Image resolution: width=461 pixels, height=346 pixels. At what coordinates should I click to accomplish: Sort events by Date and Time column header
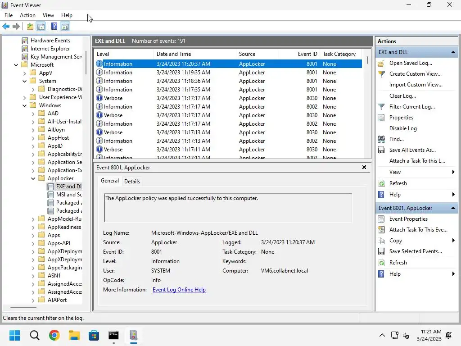pyautogui.click(x=194, y=54)
